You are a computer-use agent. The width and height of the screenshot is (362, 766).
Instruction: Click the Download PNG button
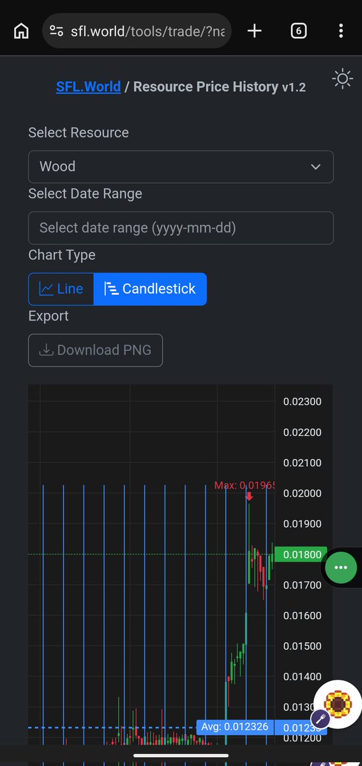[95, 350]
